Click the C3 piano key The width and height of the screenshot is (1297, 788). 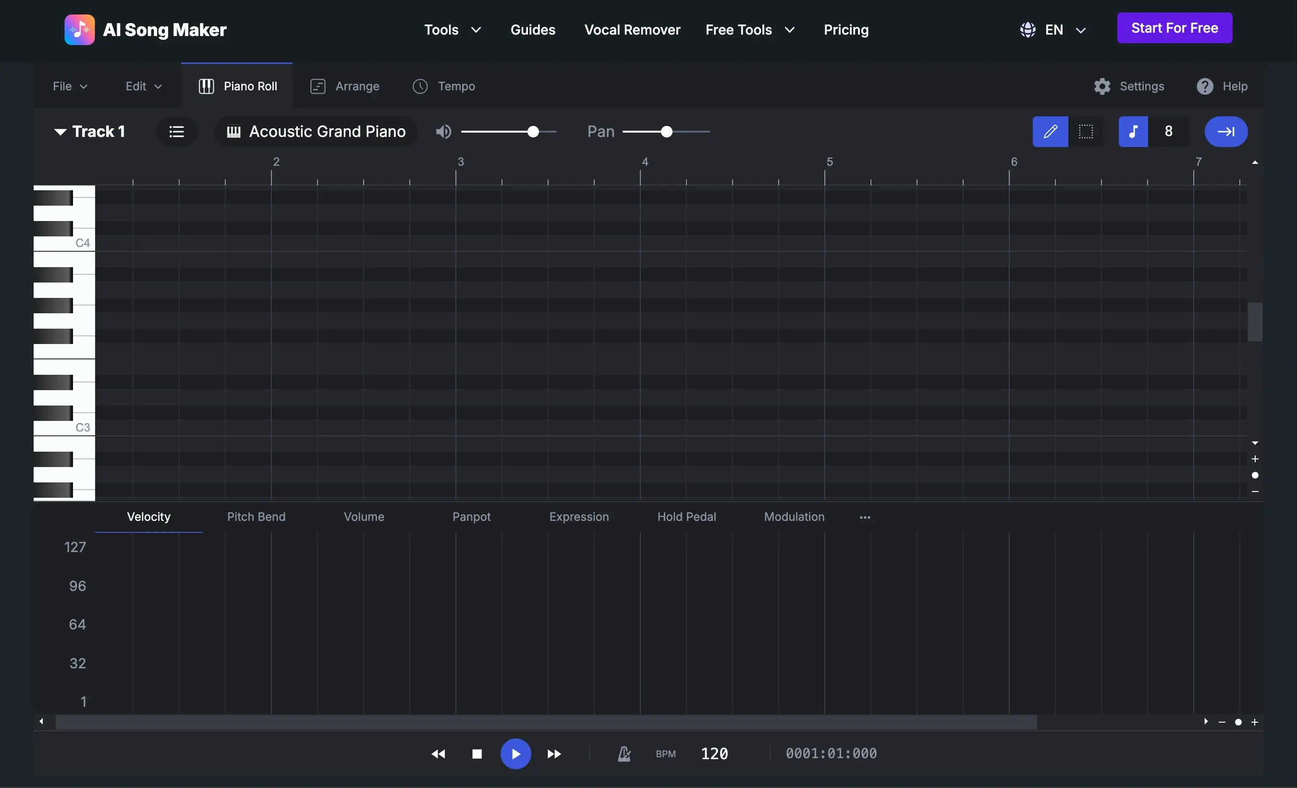tap(64, 428)
